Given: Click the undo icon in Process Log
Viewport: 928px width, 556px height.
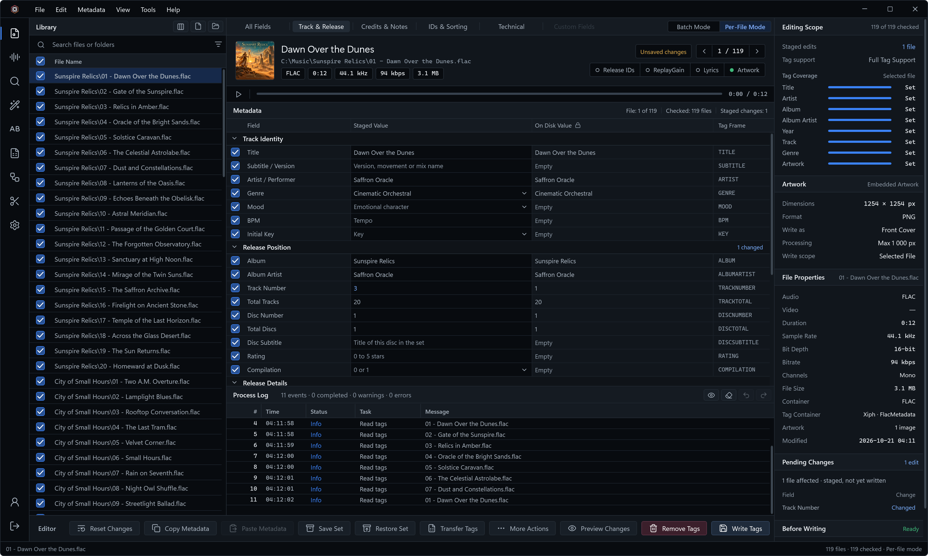Looking at the screenshot, I should point(746,395).
